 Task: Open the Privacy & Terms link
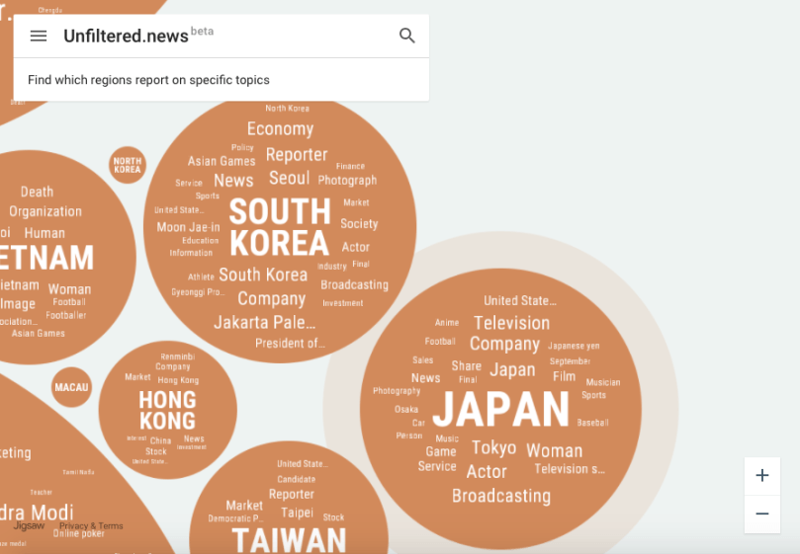pyautogui.click(x=91, y=526)
